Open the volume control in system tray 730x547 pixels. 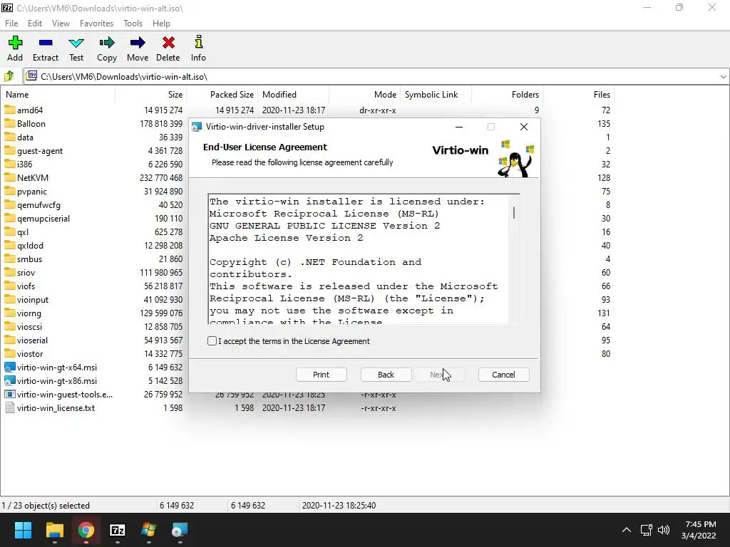point(664,530)
